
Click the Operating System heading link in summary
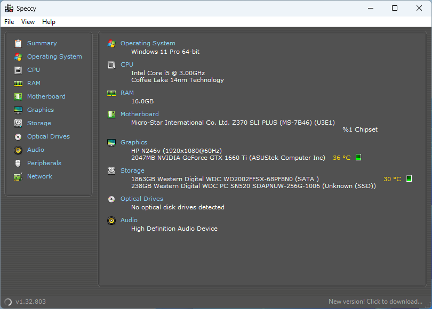148,43
